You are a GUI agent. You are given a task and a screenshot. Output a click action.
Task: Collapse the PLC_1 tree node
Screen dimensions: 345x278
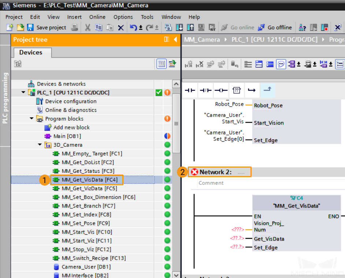23,92
